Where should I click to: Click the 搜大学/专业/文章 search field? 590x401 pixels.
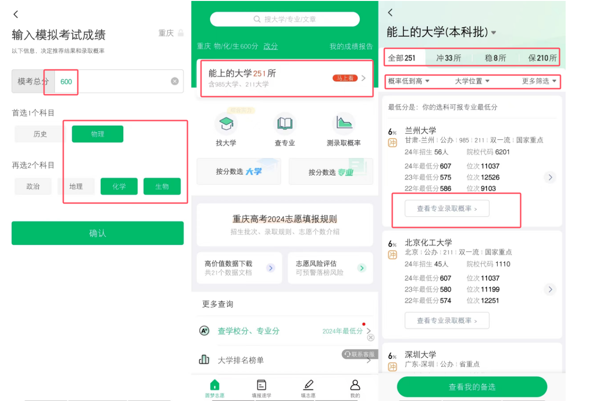(285, 19)
